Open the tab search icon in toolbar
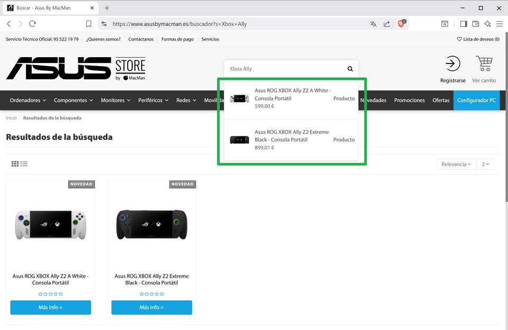Screen dimensions: 508x330 [x=445, y=24]
